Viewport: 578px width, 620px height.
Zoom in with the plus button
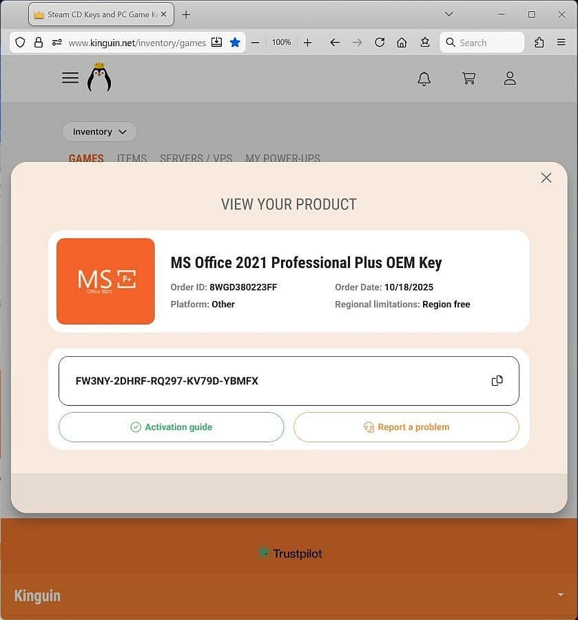click(308, 43)
